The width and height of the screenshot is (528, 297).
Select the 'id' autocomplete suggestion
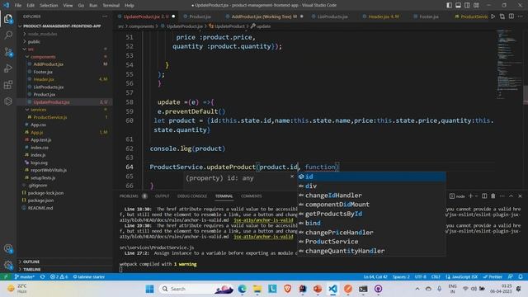tap(371, 177)
